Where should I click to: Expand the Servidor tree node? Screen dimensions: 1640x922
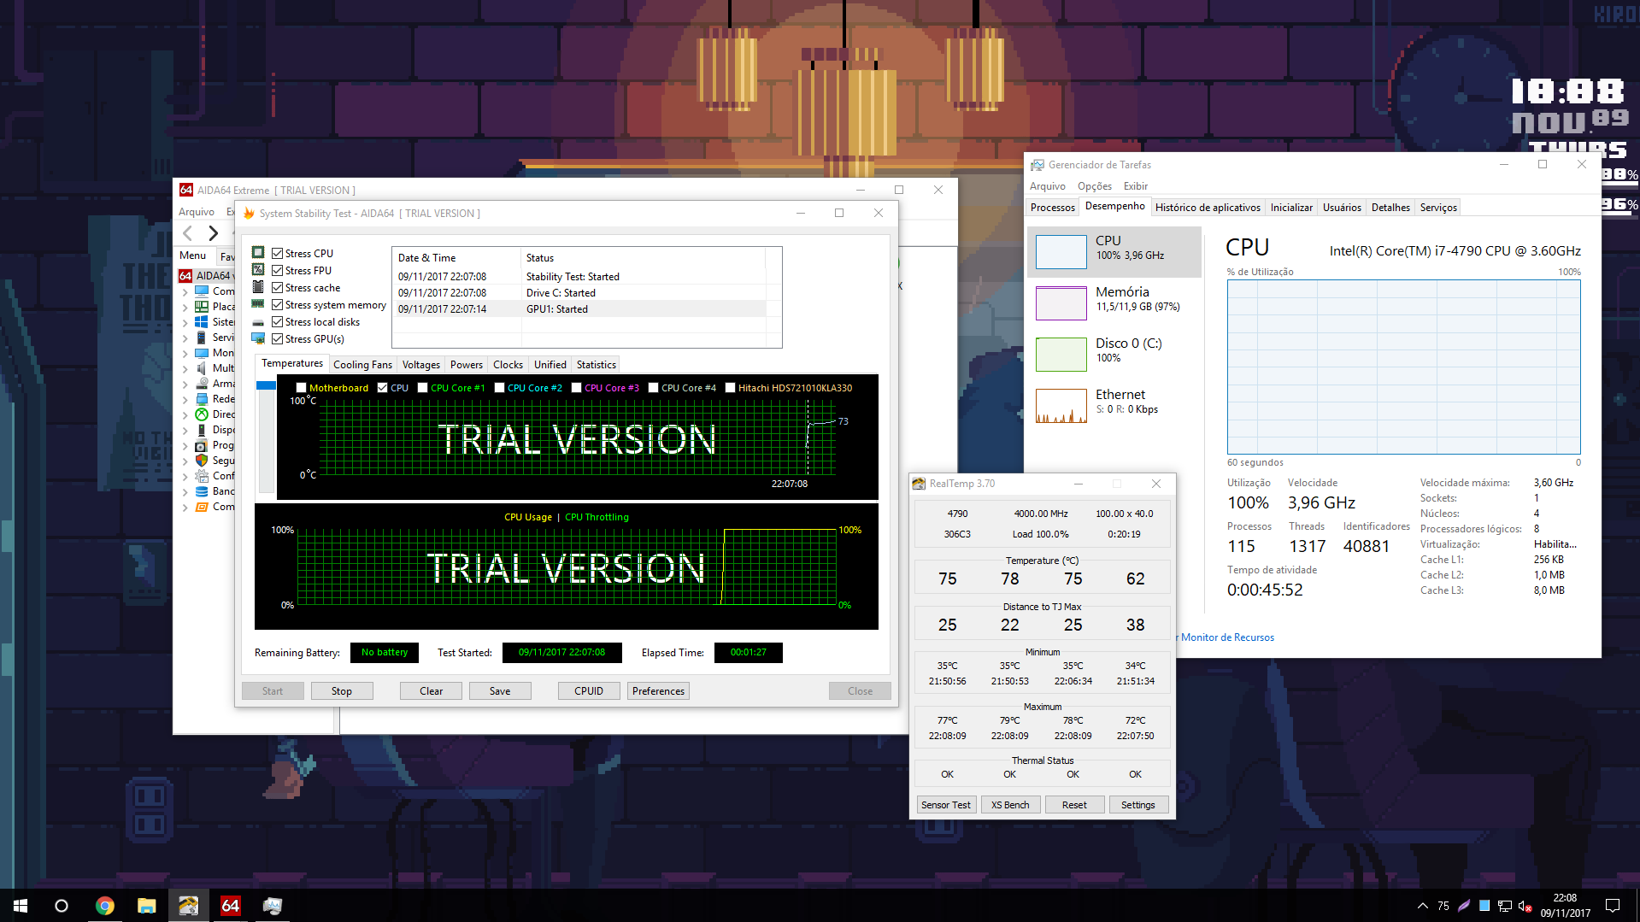(x=185, y=338)
